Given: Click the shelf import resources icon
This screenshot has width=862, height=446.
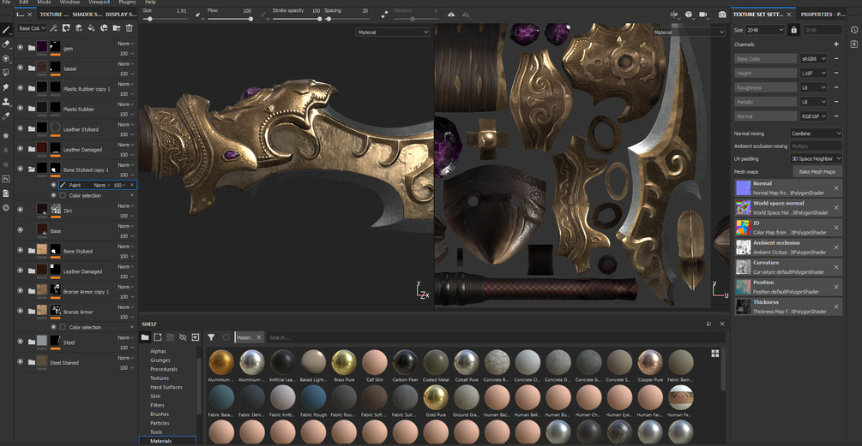Looking at the screenshot, I should point(196,337).
